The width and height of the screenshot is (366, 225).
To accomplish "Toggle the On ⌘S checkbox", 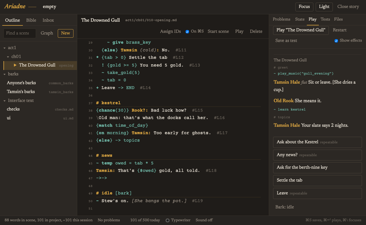I will pos(187,32).
